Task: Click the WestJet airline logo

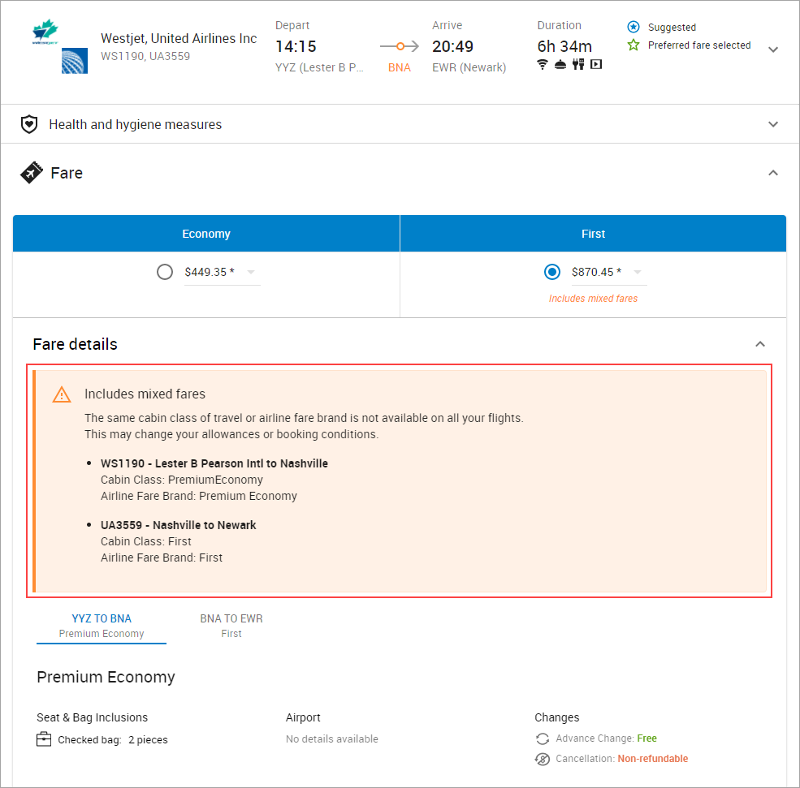Action: pyautogui.click(x=45, y=32)
